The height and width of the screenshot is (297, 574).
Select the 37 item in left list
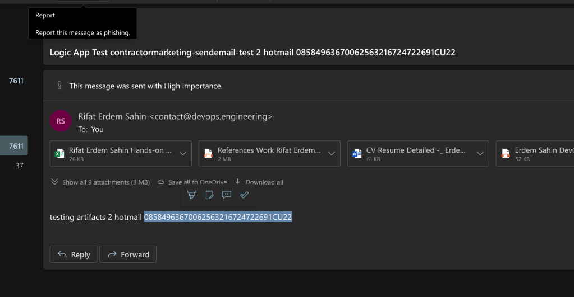pyautogui.click(x=20, y=166)
